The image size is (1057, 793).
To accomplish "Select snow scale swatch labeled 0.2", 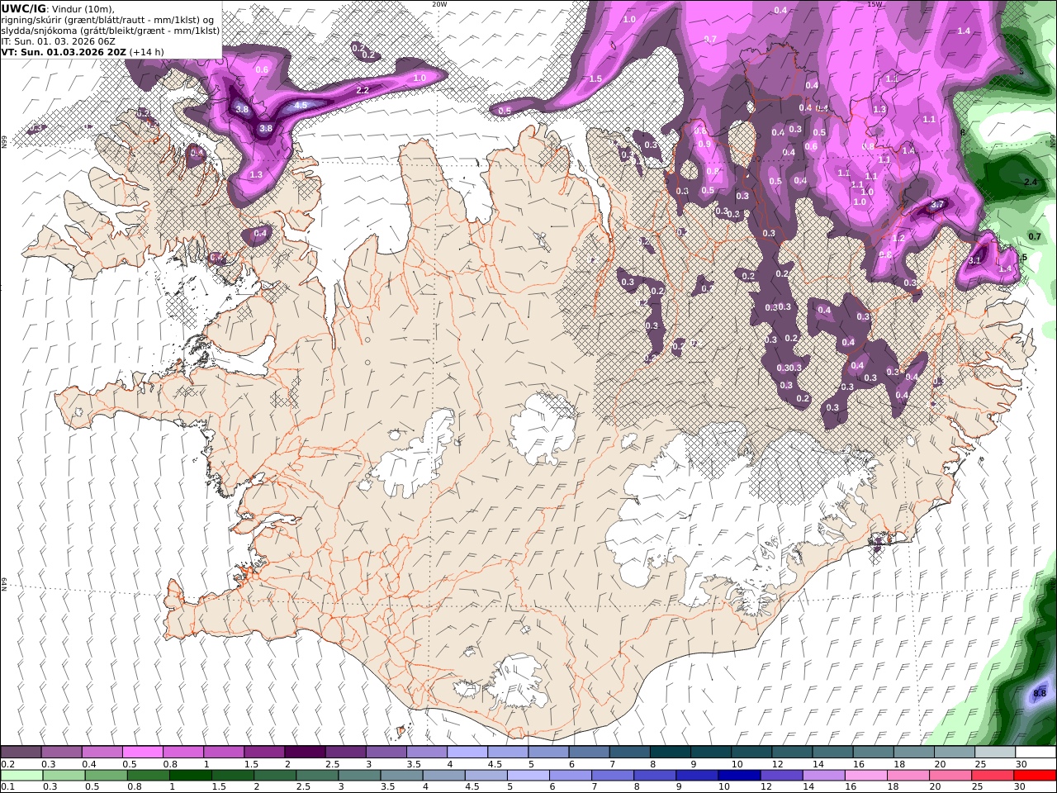I will click(21, 753).
